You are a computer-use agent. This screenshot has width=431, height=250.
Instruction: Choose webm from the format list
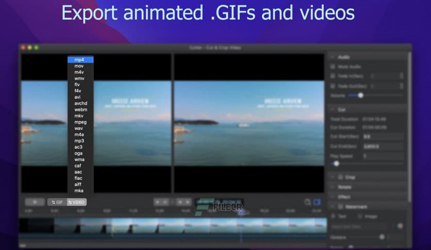point(80,110)
